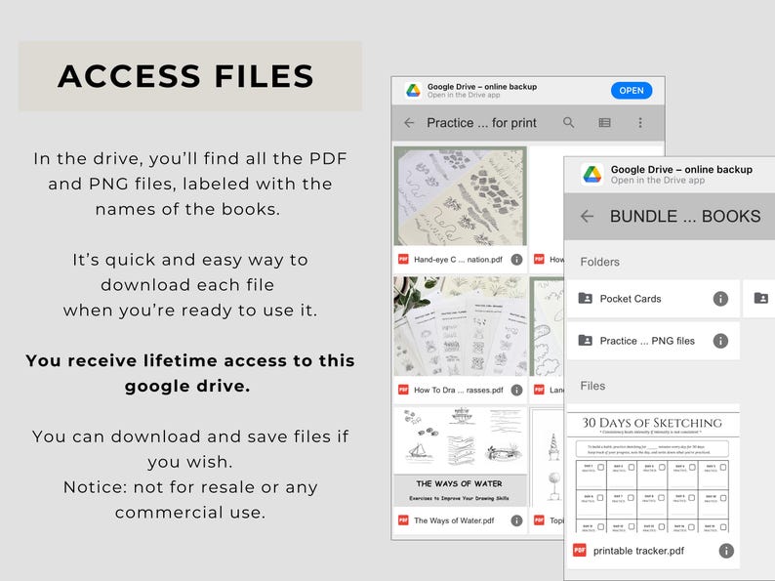Click Open in the Drive app in front banner

click(657, 180)
